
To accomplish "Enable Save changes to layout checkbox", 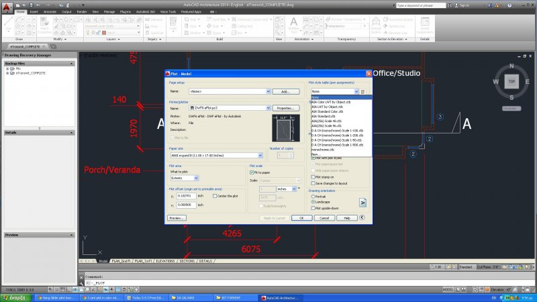I will [313, 183].
